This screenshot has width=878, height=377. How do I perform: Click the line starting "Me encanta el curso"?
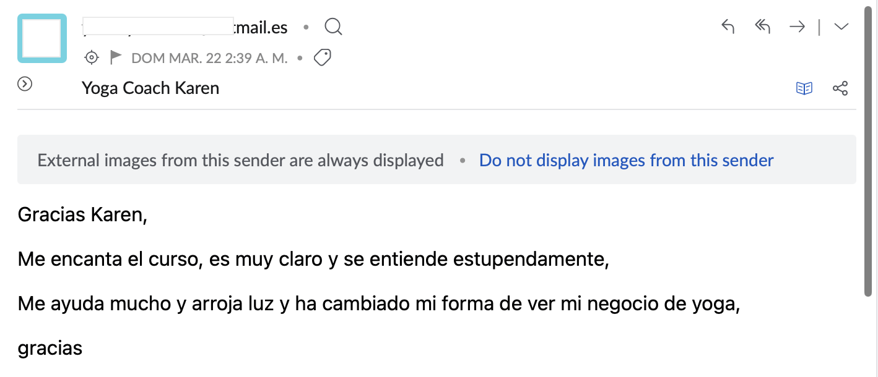[x=313, y=259]
